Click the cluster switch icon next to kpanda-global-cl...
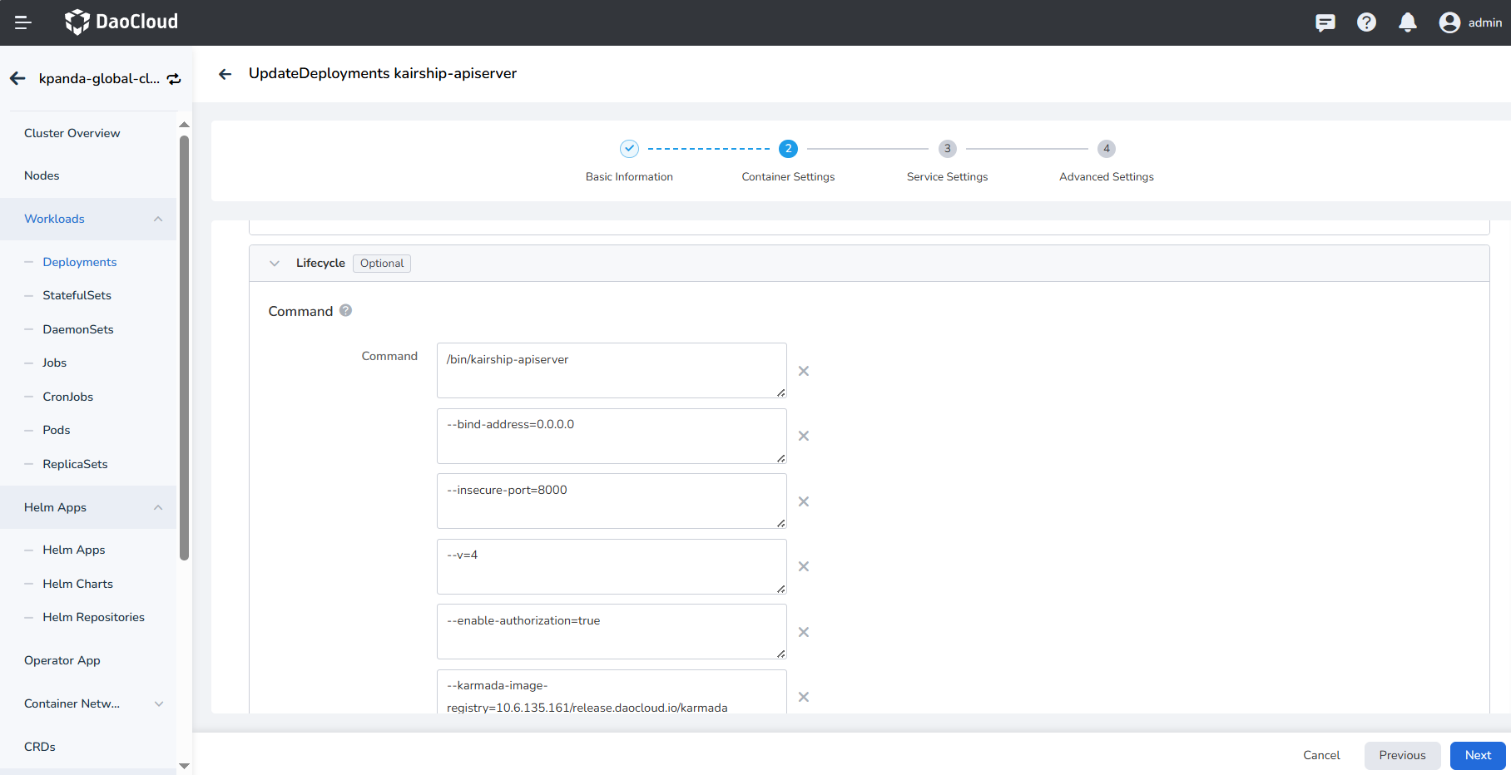This screenshot has width=1511, height=775. click(x=174, y=78)
